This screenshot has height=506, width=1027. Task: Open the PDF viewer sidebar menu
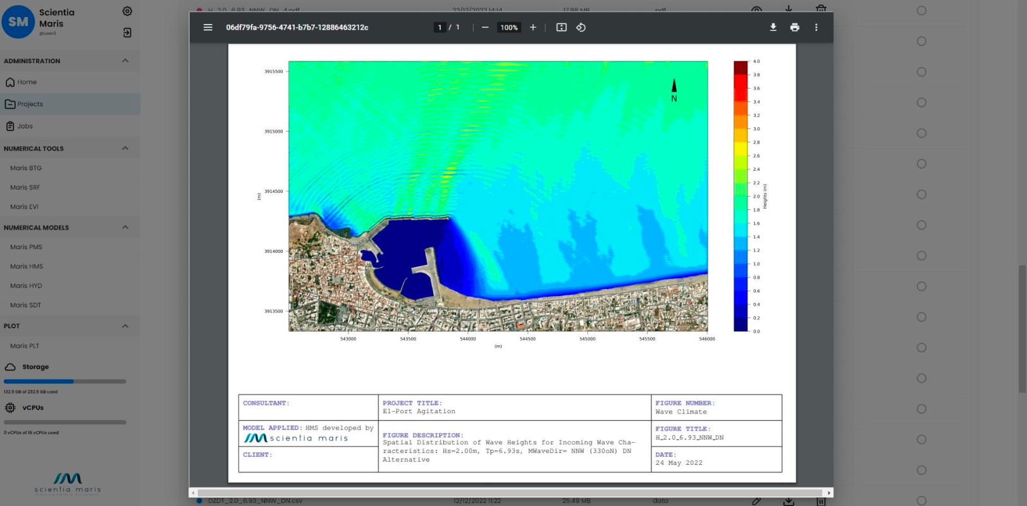pyautogui.click(x=207, y=27)
